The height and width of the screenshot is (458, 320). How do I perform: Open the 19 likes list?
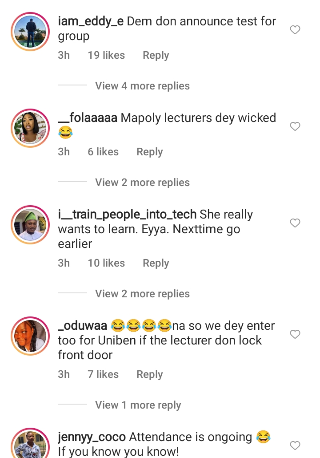(106, 55)
